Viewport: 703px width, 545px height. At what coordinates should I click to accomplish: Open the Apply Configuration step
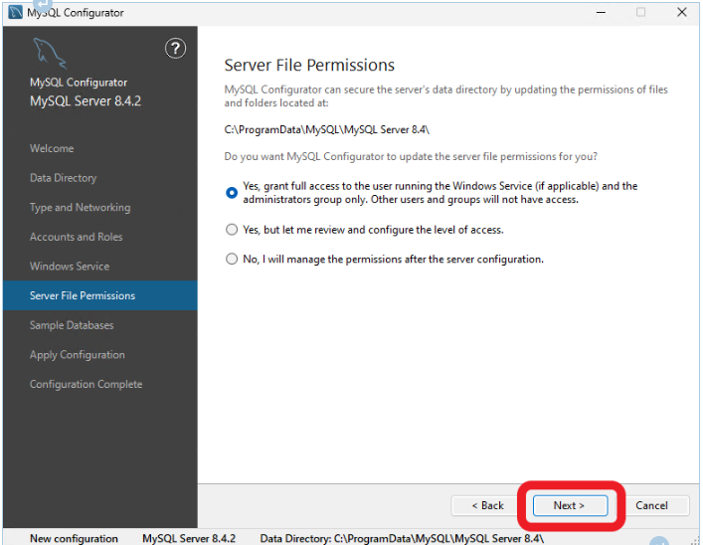click(78, 355)
